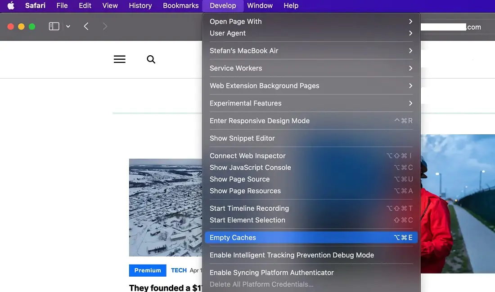Open the History menu
Viewport: 495px width, 292px height.
point(140,6)
